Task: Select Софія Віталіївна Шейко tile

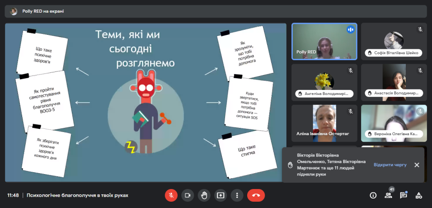Action: click(394, 42)
